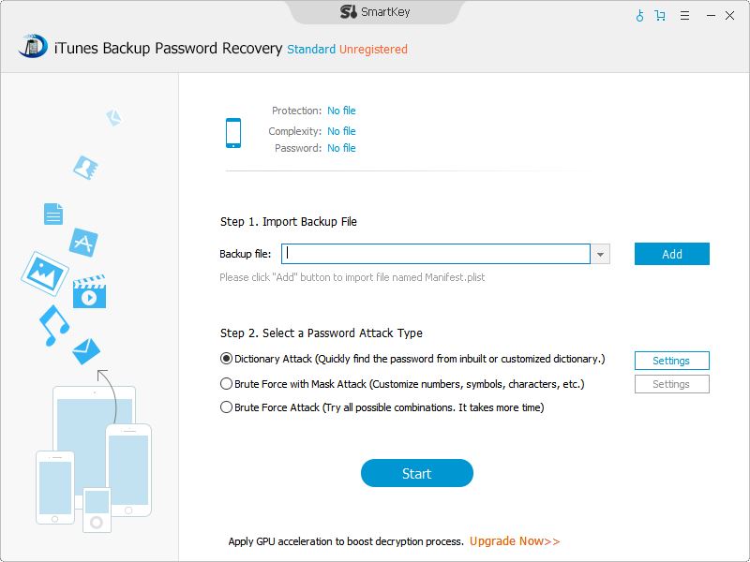The width and height of the screenshot is (750, 562).
Task: Follow the Upgrade Now link
Action: pyautogui.click(x=515, y=541)
